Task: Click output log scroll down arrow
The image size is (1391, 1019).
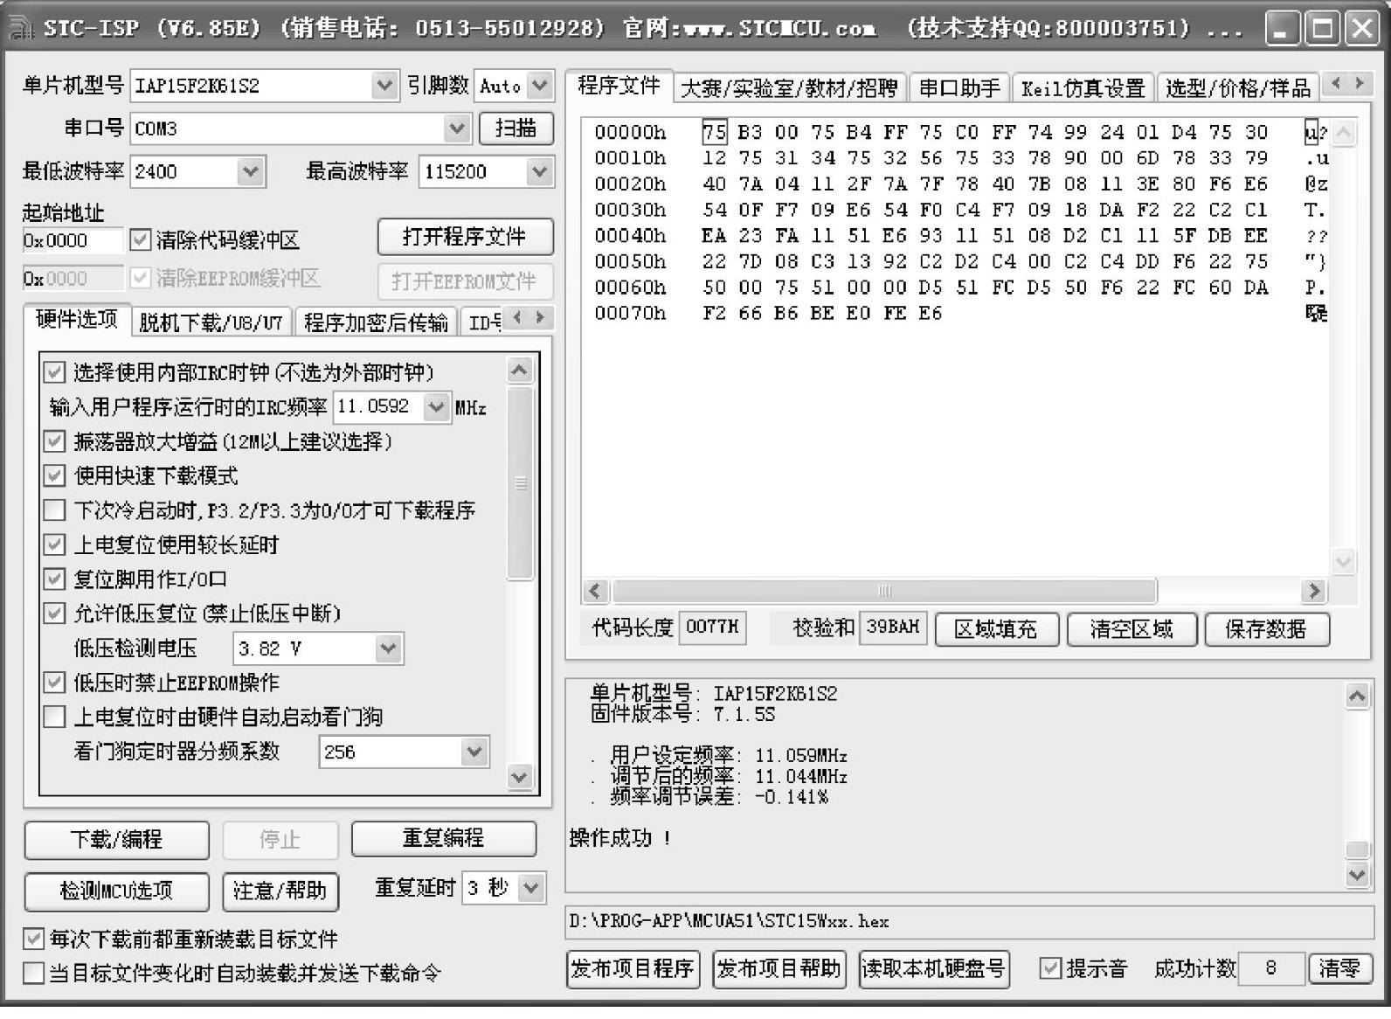Action: pyautogui.click(x=1357, y=874)
